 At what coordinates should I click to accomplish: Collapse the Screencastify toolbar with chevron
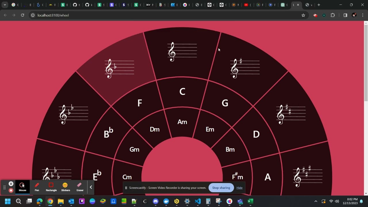pyautogui.click(x=91, y=187)
